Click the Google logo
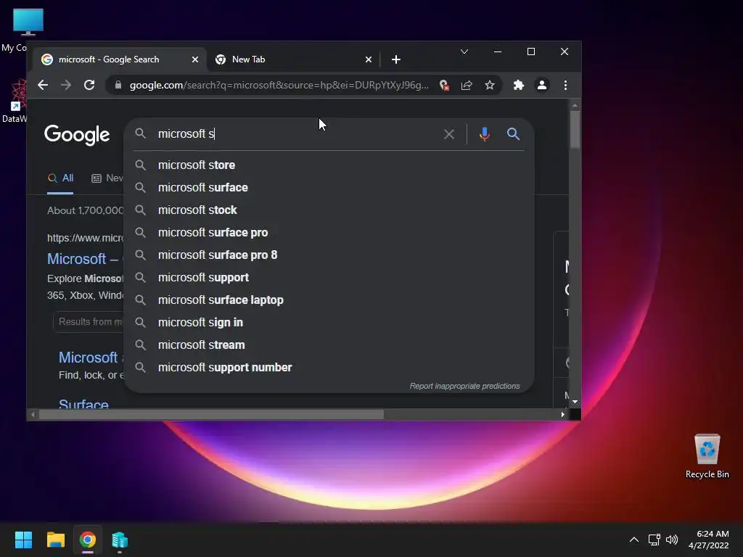This screenshot has width=743, height=557. [77, 136]
